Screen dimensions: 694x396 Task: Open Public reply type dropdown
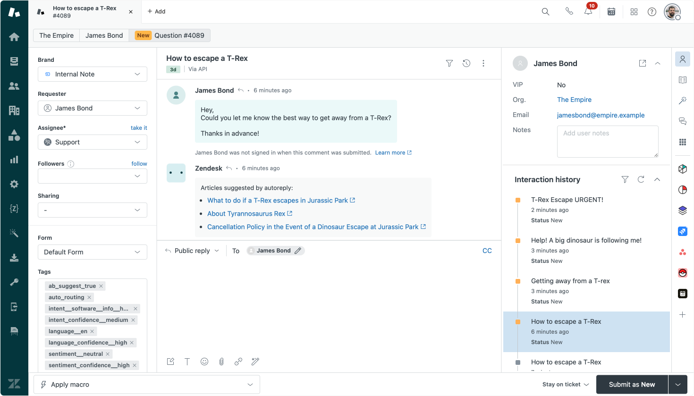click(192, 251)
